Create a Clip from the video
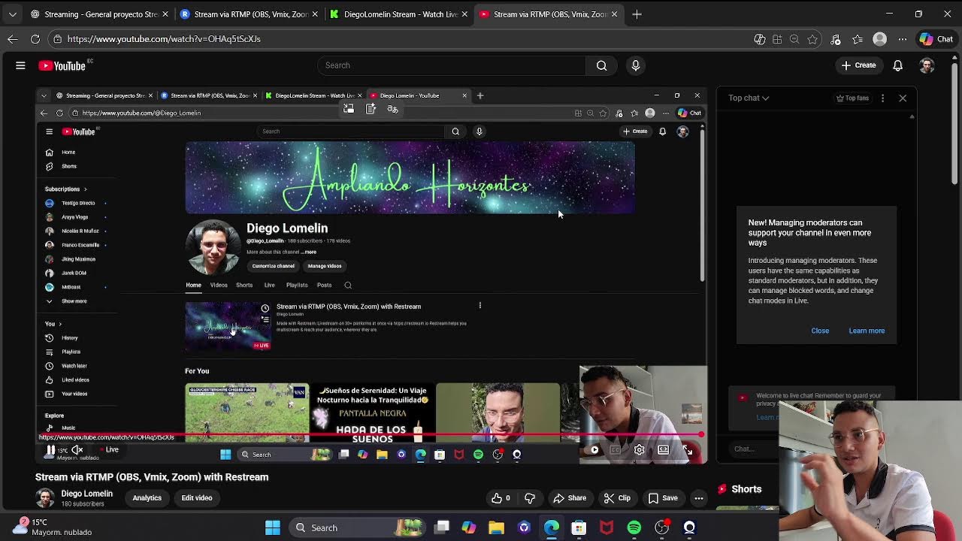Screen dimensions: 962x541 pos(616,497)
